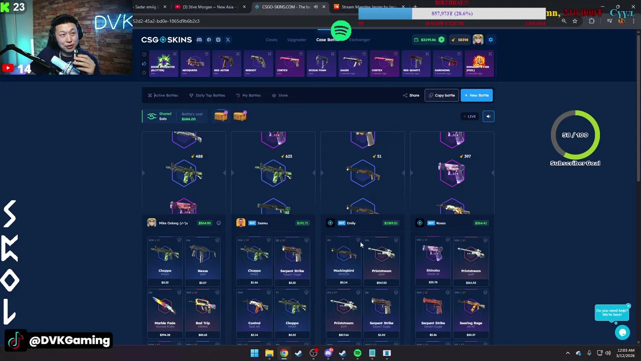
Task: Open the Cases navigation tab
Action: click(x=271, y=40)
